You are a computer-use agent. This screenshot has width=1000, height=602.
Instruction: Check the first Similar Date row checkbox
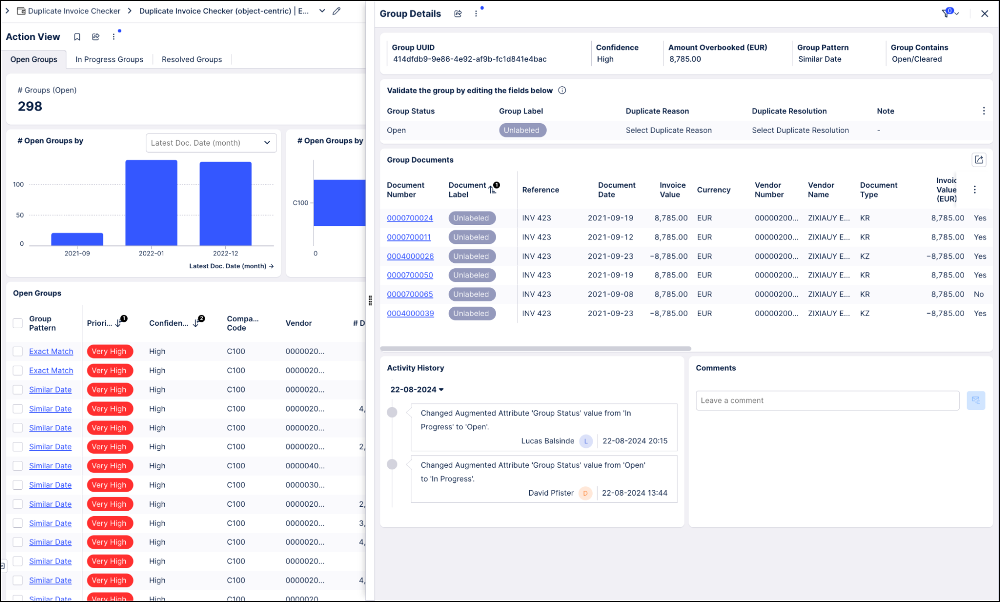pyautogui.click(x=18, y=390)
